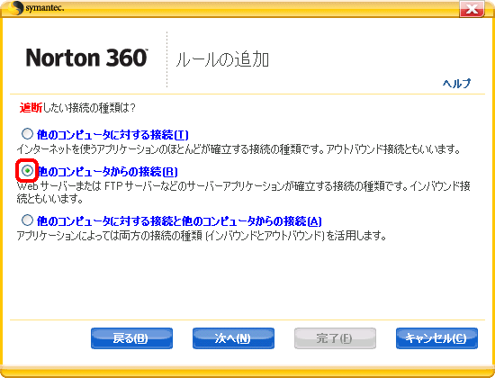Viewport: 495px width, 378px height.
Task: Proceed with the 次へ(N) button
Action: click(233, 338)
